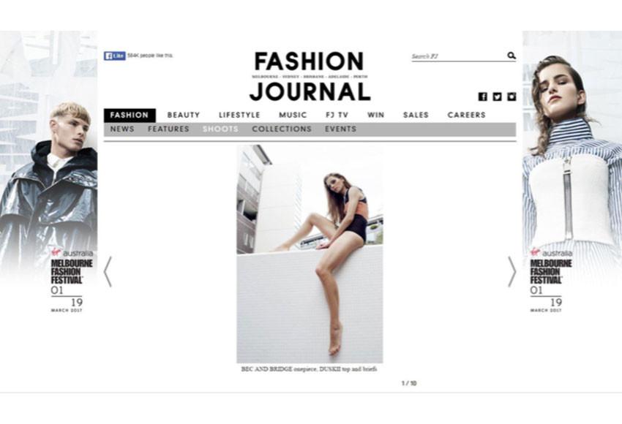
Task: Open the LIFESTYLE menu item
Action: point(239,115)
